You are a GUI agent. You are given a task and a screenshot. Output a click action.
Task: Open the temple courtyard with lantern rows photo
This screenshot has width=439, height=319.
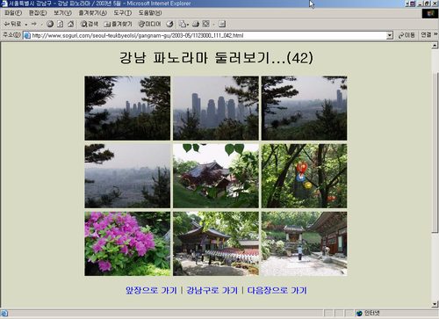coord(216,243)
